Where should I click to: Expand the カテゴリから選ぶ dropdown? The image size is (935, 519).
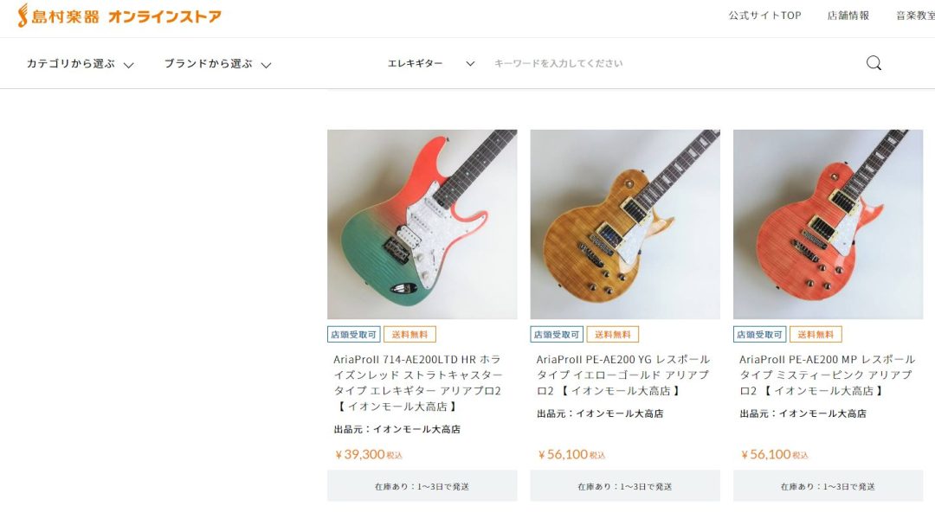point(80,64)
